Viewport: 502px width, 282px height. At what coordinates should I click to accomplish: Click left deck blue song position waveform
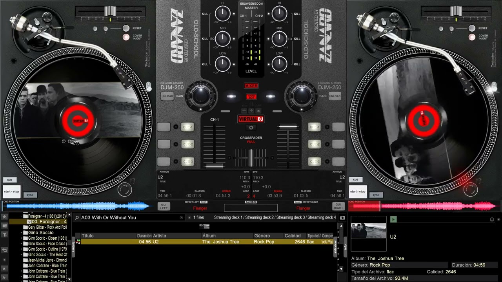78,206
